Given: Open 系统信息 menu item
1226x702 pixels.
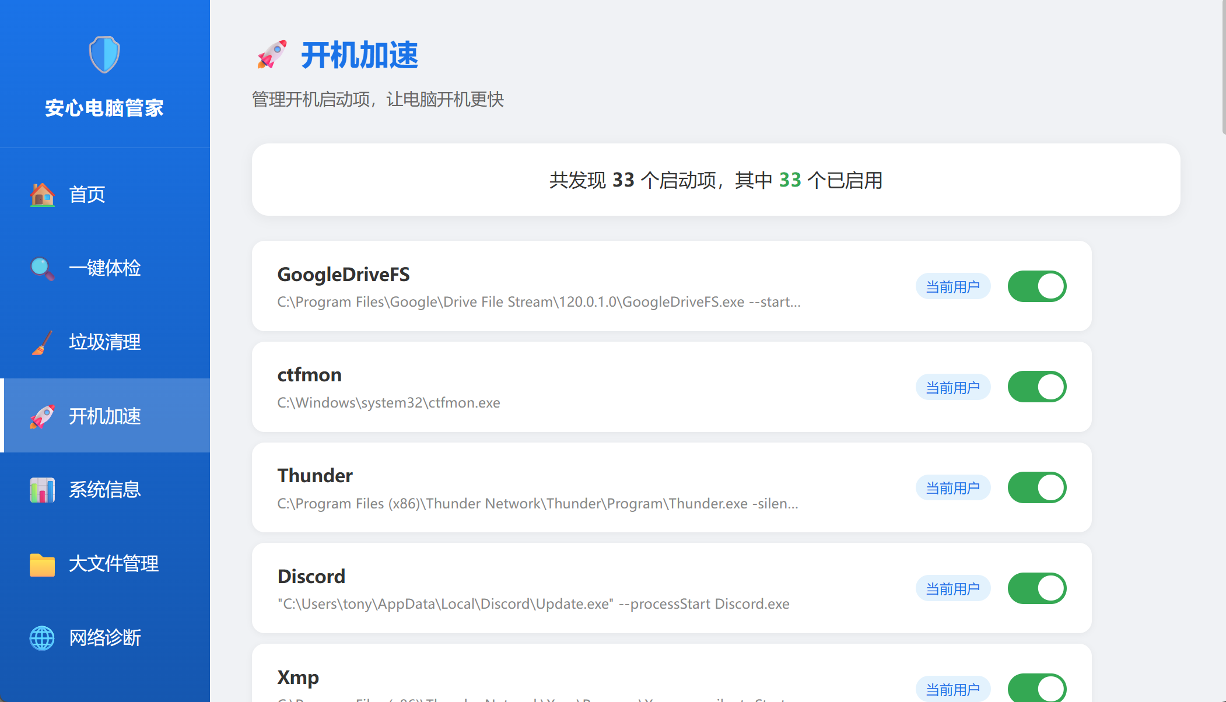Looking at the screenshot, I should click(x=105, y=490).
